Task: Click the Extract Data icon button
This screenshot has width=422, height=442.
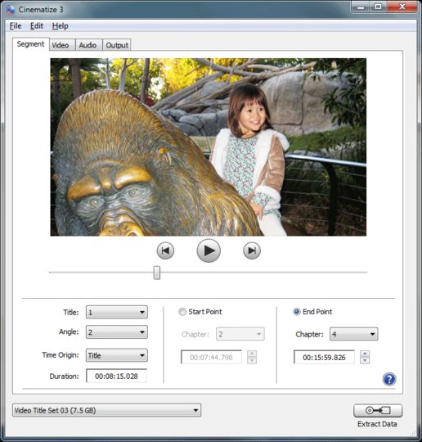Action: pyautogui.click(x=378, y=410)
